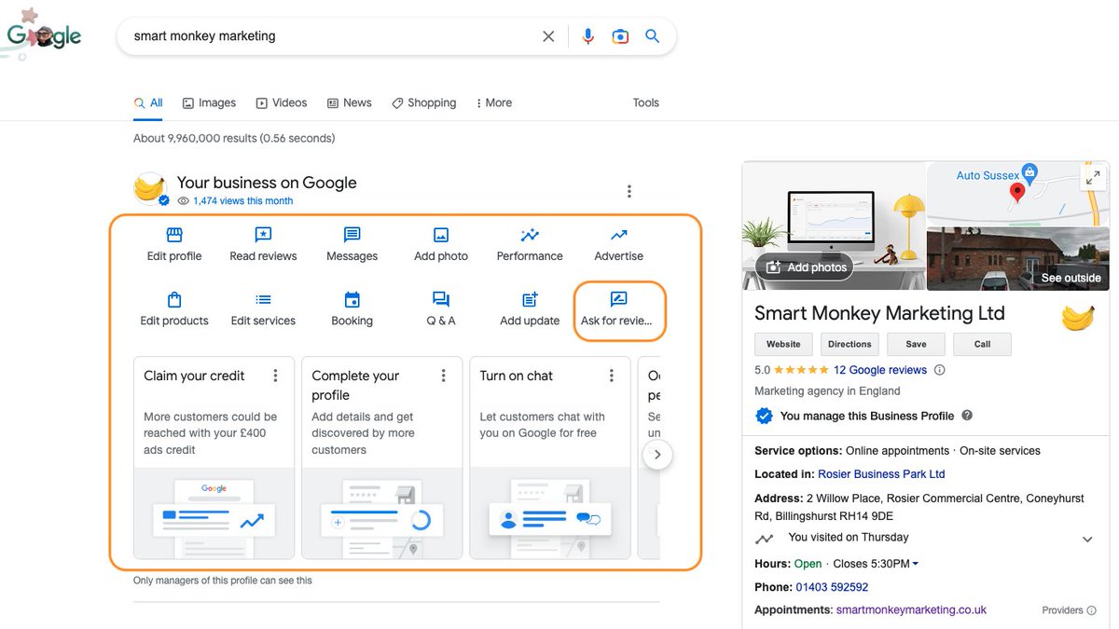This screenshot has width=1119, height=629.
Task: Switch to the Videos tab
Action: point(282,103)
